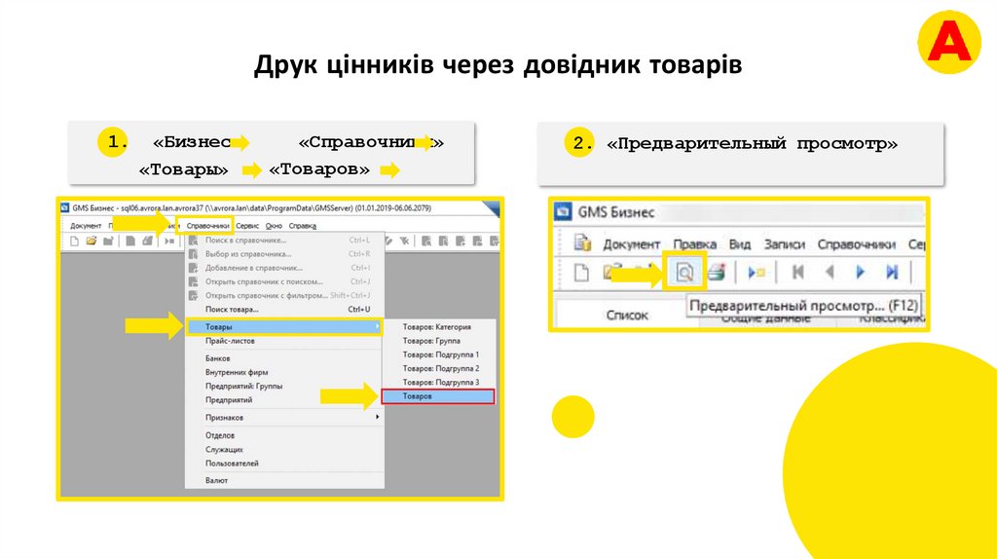Screen dimensions: 997x559
Task: Click grayed Поиск в справочнике... entry
Action: (285, 240)
